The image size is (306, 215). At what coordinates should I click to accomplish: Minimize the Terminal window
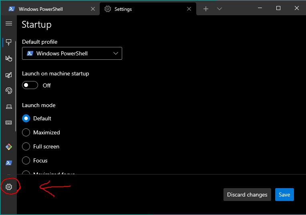260,8
